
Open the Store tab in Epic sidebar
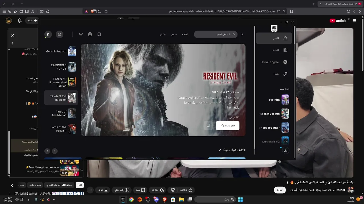[x=274, y=38]
